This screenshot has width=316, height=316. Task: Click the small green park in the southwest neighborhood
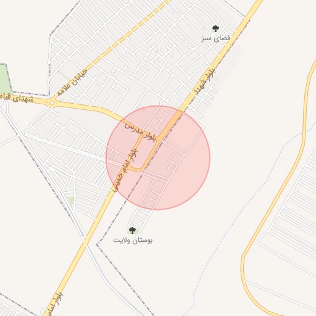[70, 202]
